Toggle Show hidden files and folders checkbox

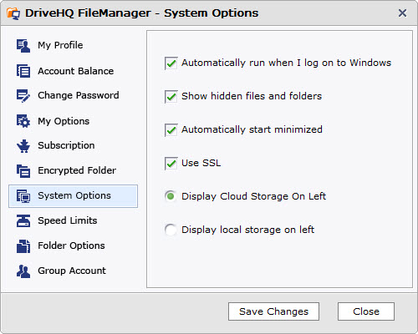coord(171,97)
